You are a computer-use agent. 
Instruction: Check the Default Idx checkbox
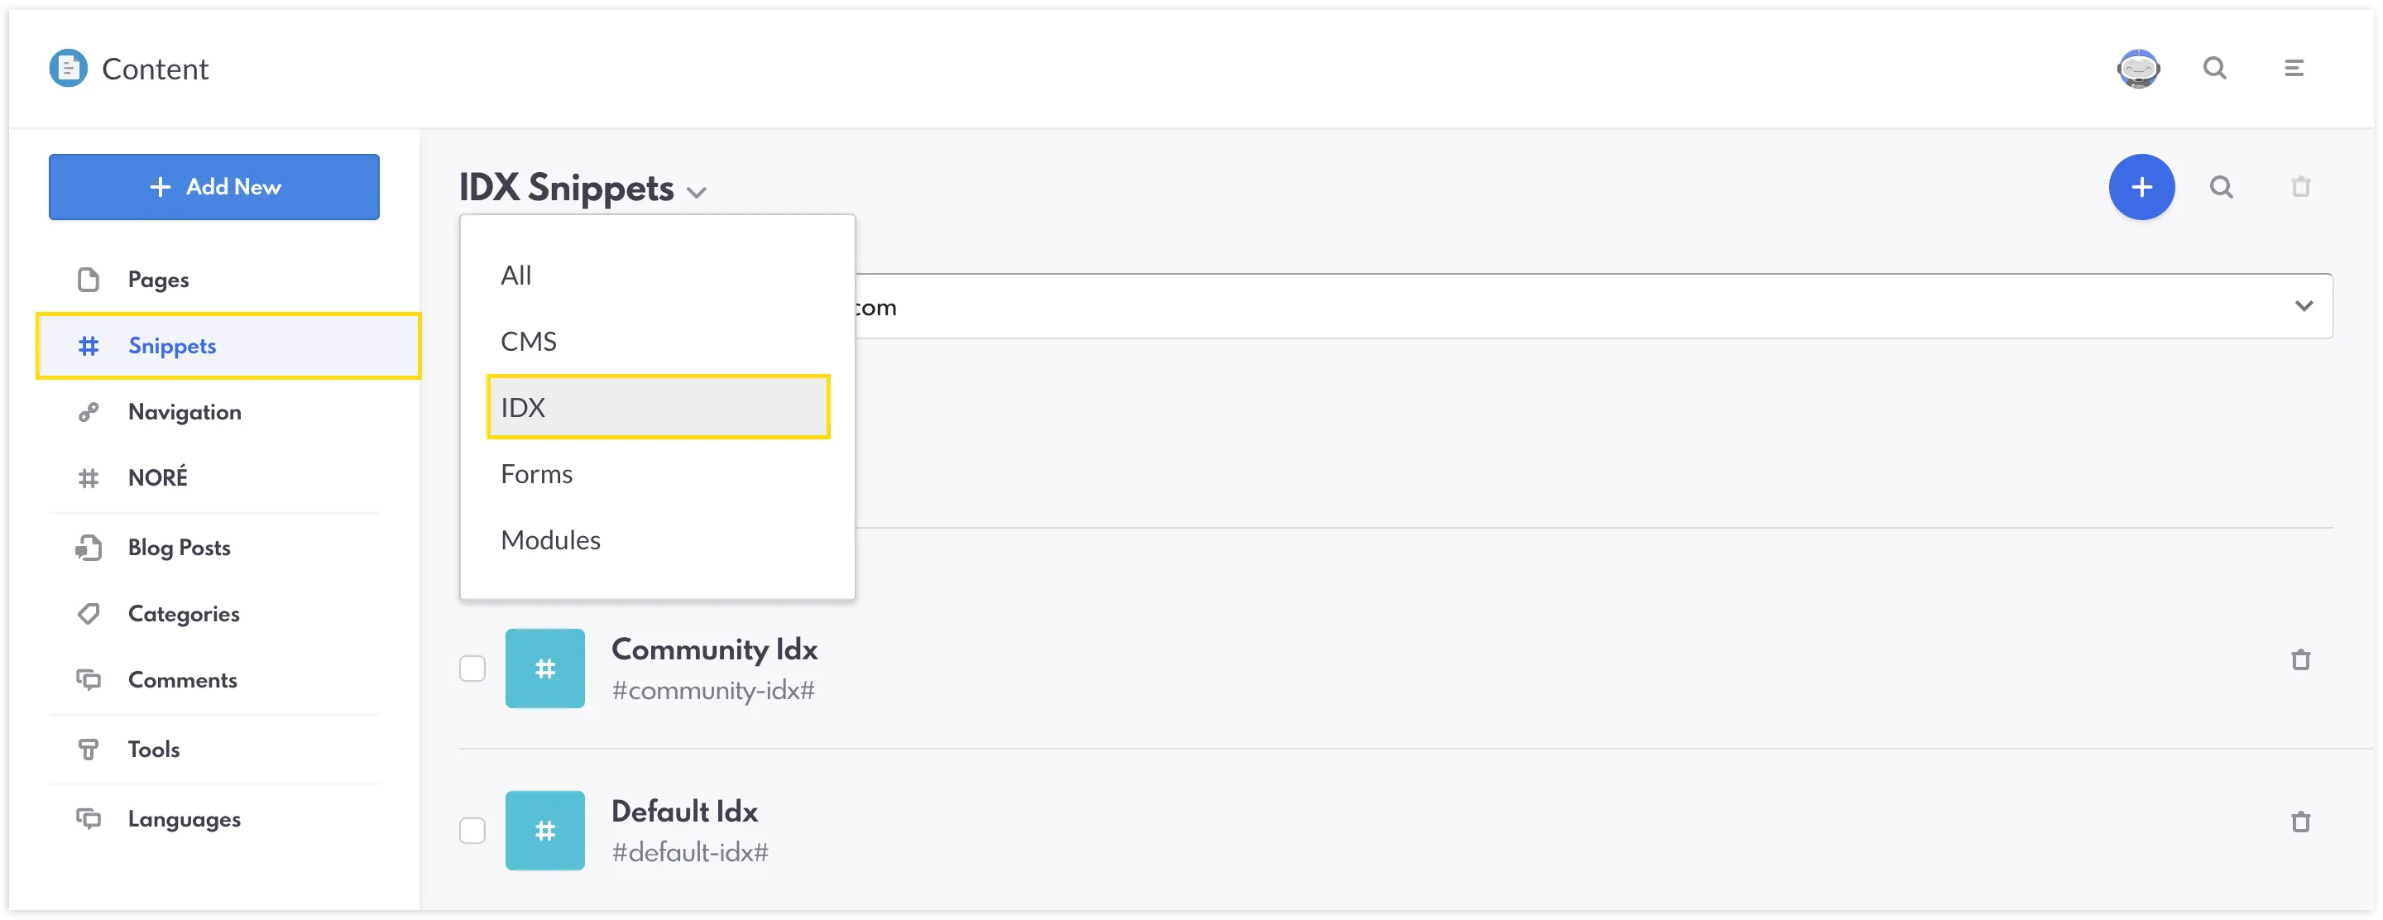pyautogui.click(x=472, y=829)
